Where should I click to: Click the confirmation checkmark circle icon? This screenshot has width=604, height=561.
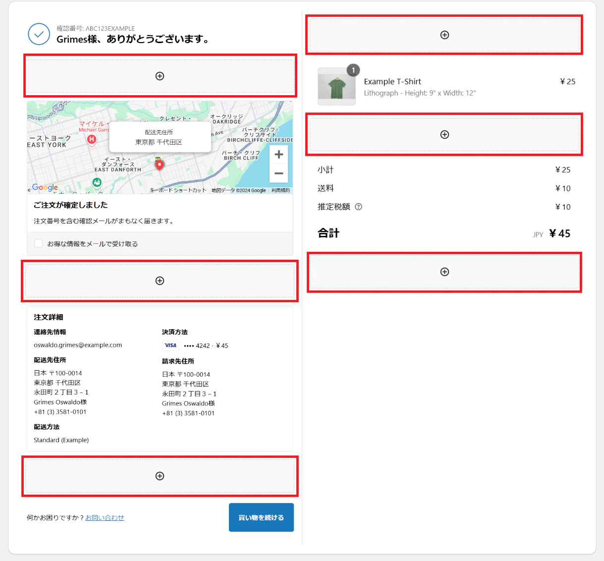(x=39, y=34)
